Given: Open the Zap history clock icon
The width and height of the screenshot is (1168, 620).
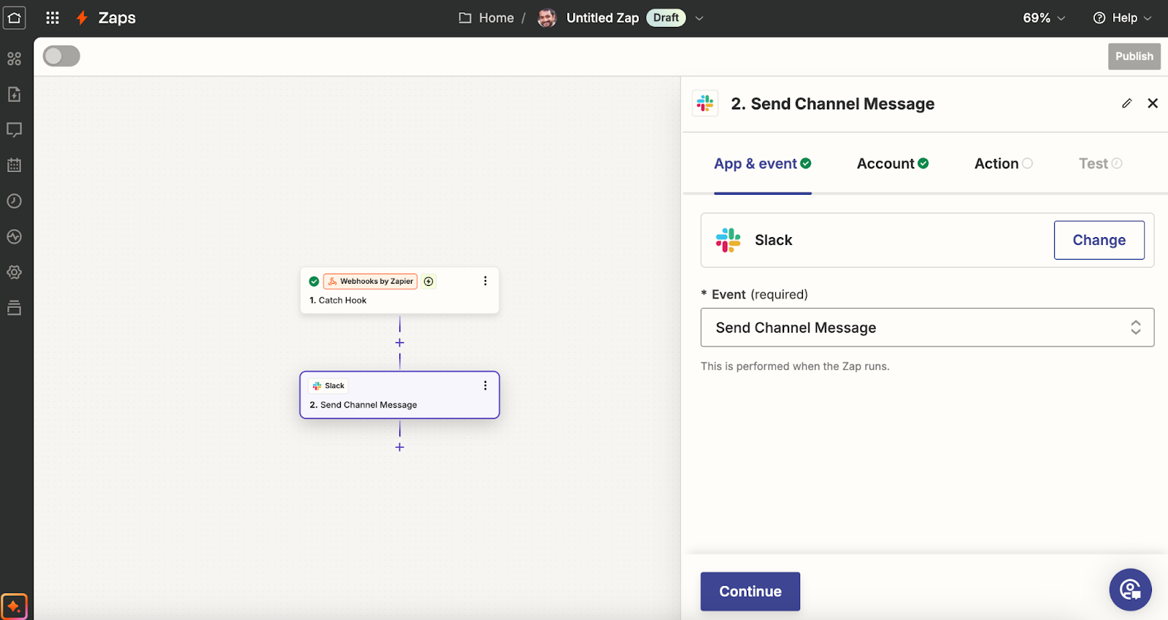Looking at the screenshot, I should pos(15,201).
